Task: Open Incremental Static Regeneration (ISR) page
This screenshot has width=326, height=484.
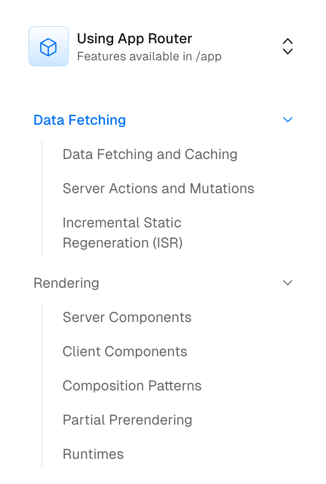Action: (x=122, y=233)
